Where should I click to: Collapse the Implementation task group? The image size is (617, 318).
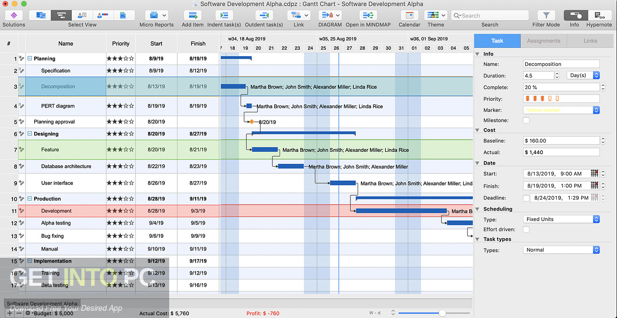tap(30, 261)
